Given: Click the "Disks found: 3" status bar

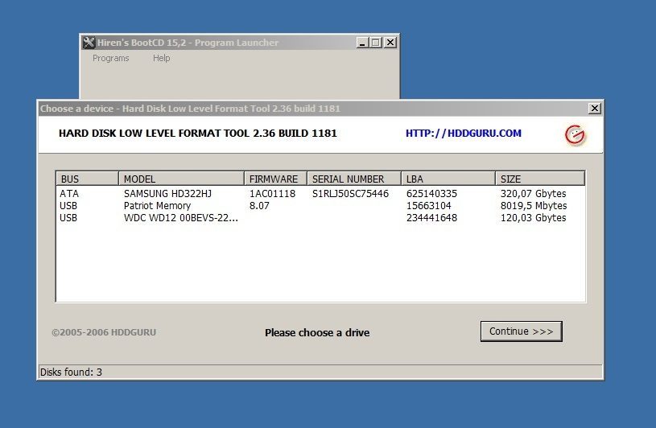Looking at the screenshot, I should click(x=320, y=372).
